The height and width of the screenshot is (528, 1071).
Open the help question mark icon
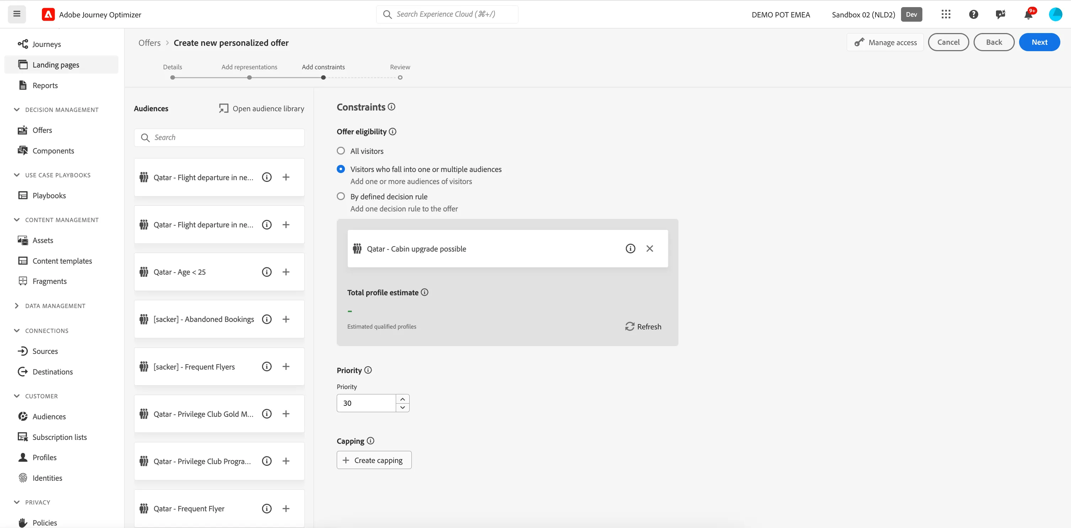click(973, 15)
